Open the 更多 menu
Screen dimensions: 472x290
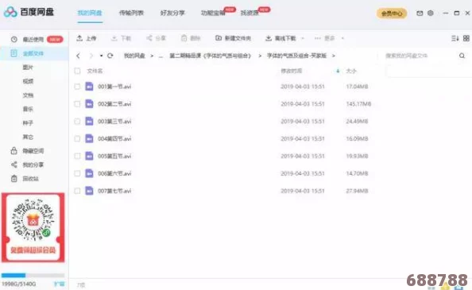[324, 38]
